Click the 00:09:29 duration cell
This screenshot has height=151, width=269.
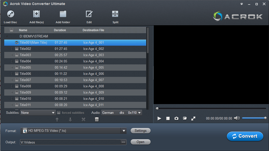click(61, 86)
